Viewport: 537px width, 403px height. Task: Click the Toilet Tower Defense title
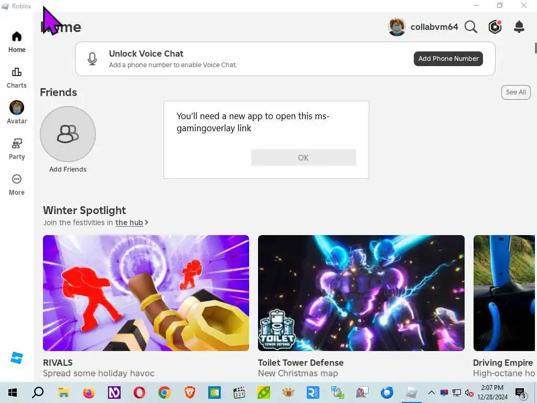click(300, 363)
